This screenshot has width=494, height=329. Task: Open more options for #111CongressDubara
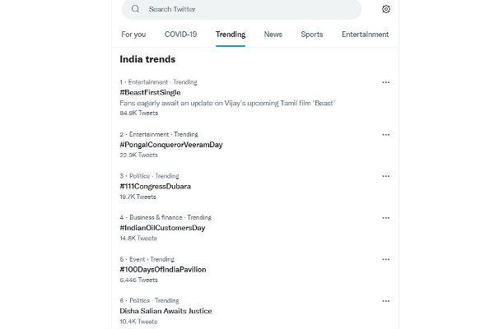coord(385,176)
